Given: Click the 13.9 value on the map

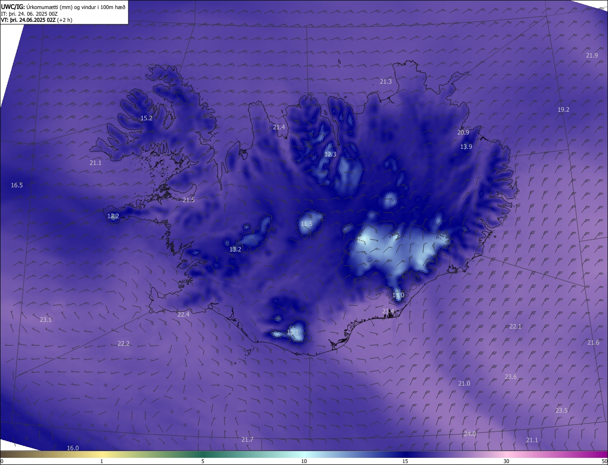Looking at the screenshot, I should pyautogui.click(x=466, y=146).
